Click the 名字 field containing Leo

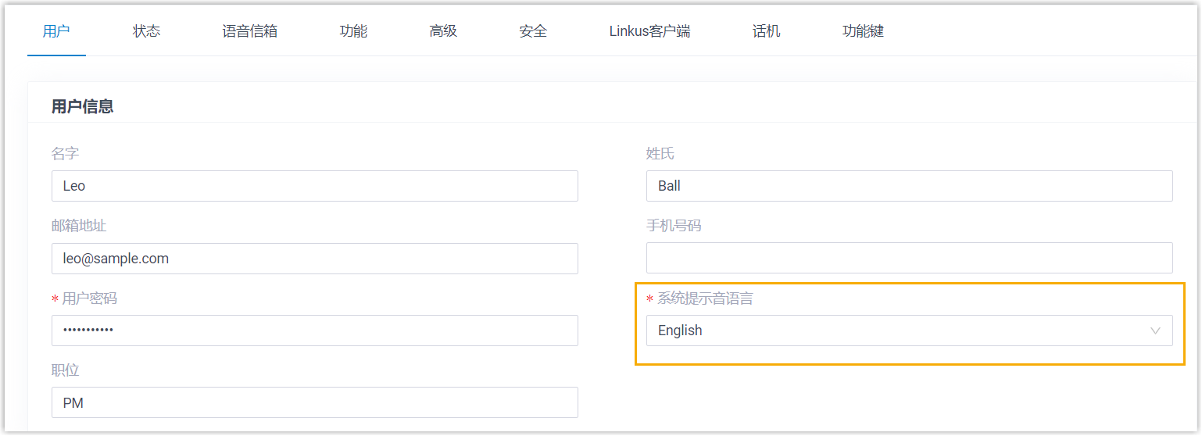[x=314, y=186]
